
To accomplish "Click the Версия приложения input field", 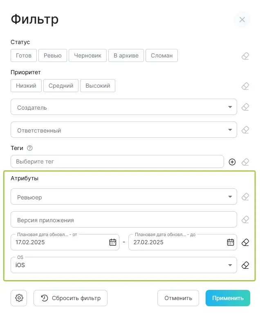I will point(123,220).
